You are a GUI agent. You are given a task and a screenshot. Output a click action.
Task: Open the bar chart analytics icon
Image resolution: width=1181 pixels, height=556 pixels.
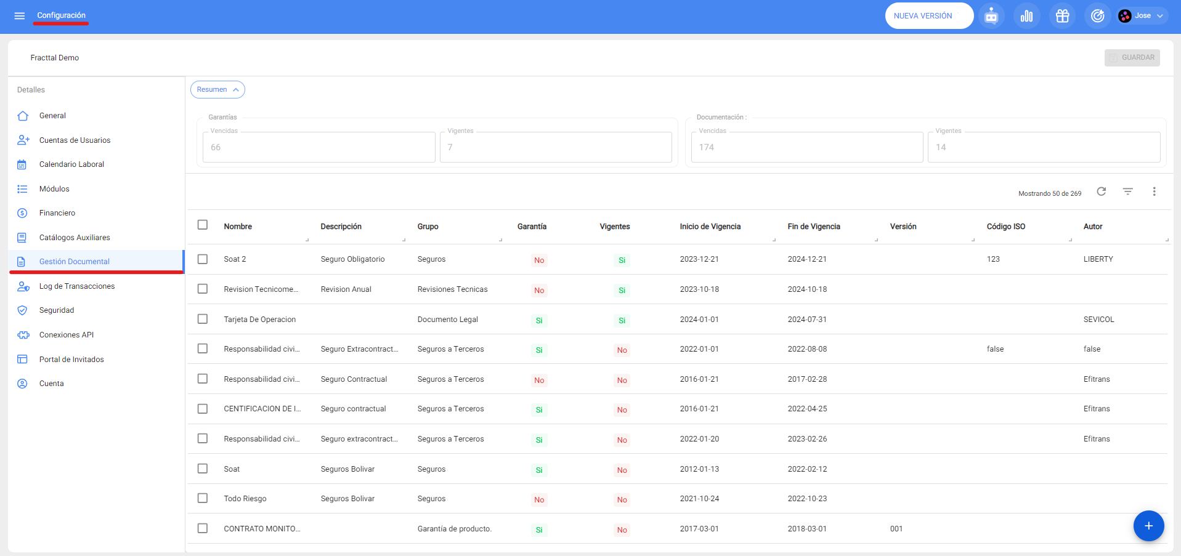pyautogui.click(x=1026, y=16)
